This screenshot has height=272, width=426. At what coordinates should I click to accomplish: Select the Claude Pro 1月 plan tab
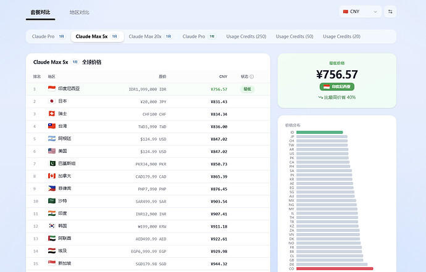coord(48,36)
